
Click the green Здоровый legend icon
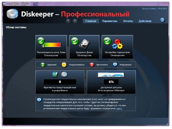click(43, 65)
